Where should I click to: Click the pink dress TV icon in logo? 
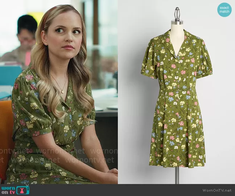(x=22, y=190)
